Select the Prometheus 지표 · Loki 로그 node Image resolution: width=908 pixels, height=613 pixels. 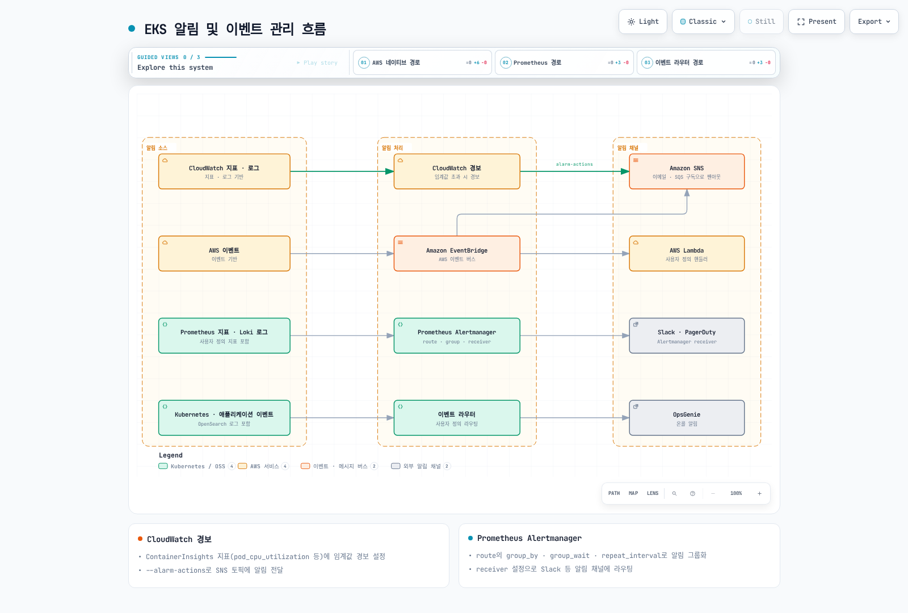coord(224,336)
